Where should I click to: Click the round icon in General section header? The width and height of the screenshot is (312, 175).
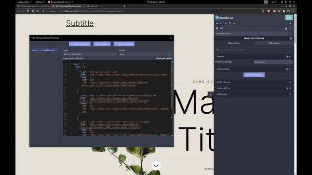(x=287, y=56)
